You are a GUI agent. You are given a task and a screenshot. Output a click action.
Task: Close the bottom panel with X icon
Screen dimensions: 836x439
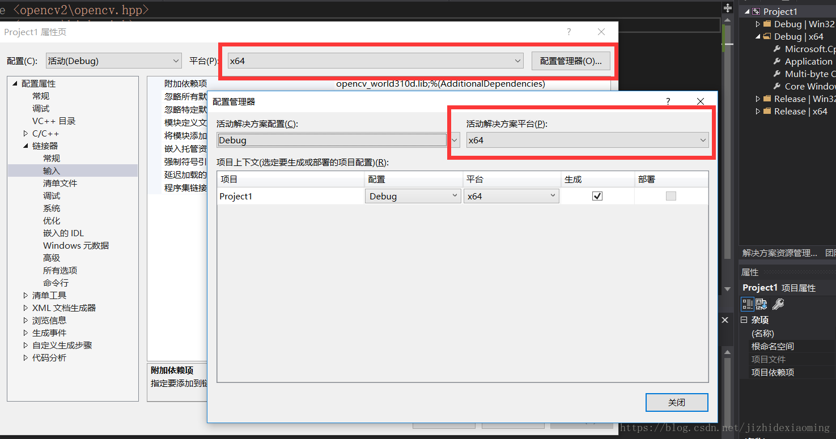point(725,320)
